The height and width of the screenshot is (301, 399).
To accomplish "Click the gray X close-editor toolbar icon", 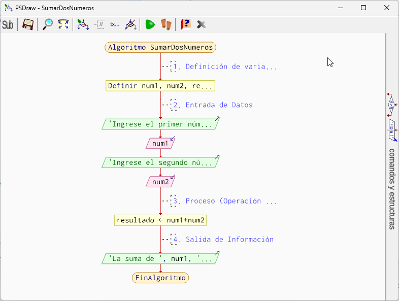I will [x=202, y=24].
